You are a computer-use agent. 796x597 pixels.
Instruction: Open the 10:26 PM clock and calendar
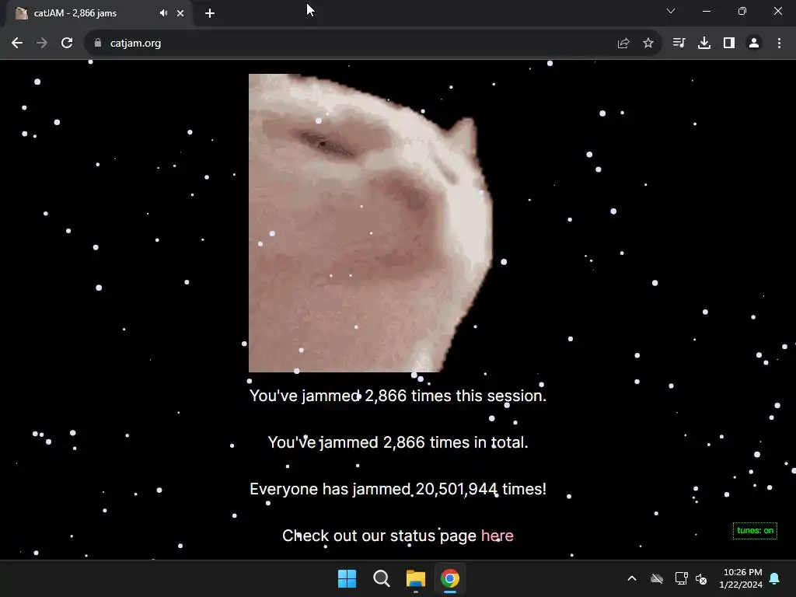click(x=741, y=578)
